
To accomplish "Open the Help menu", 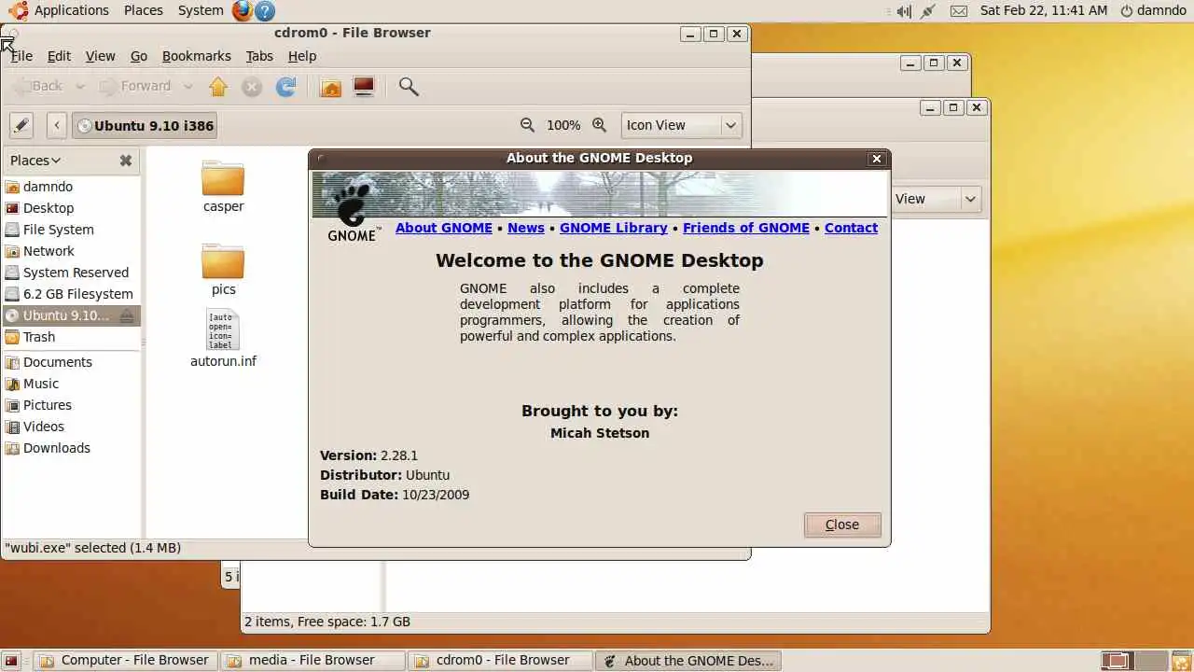I will click(x=302, y=56).
